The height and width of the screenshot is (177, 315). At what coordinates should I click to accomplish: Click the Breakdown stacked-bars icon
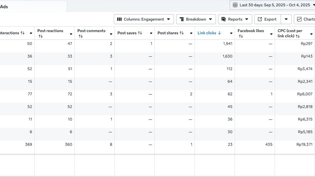(182, 19)
